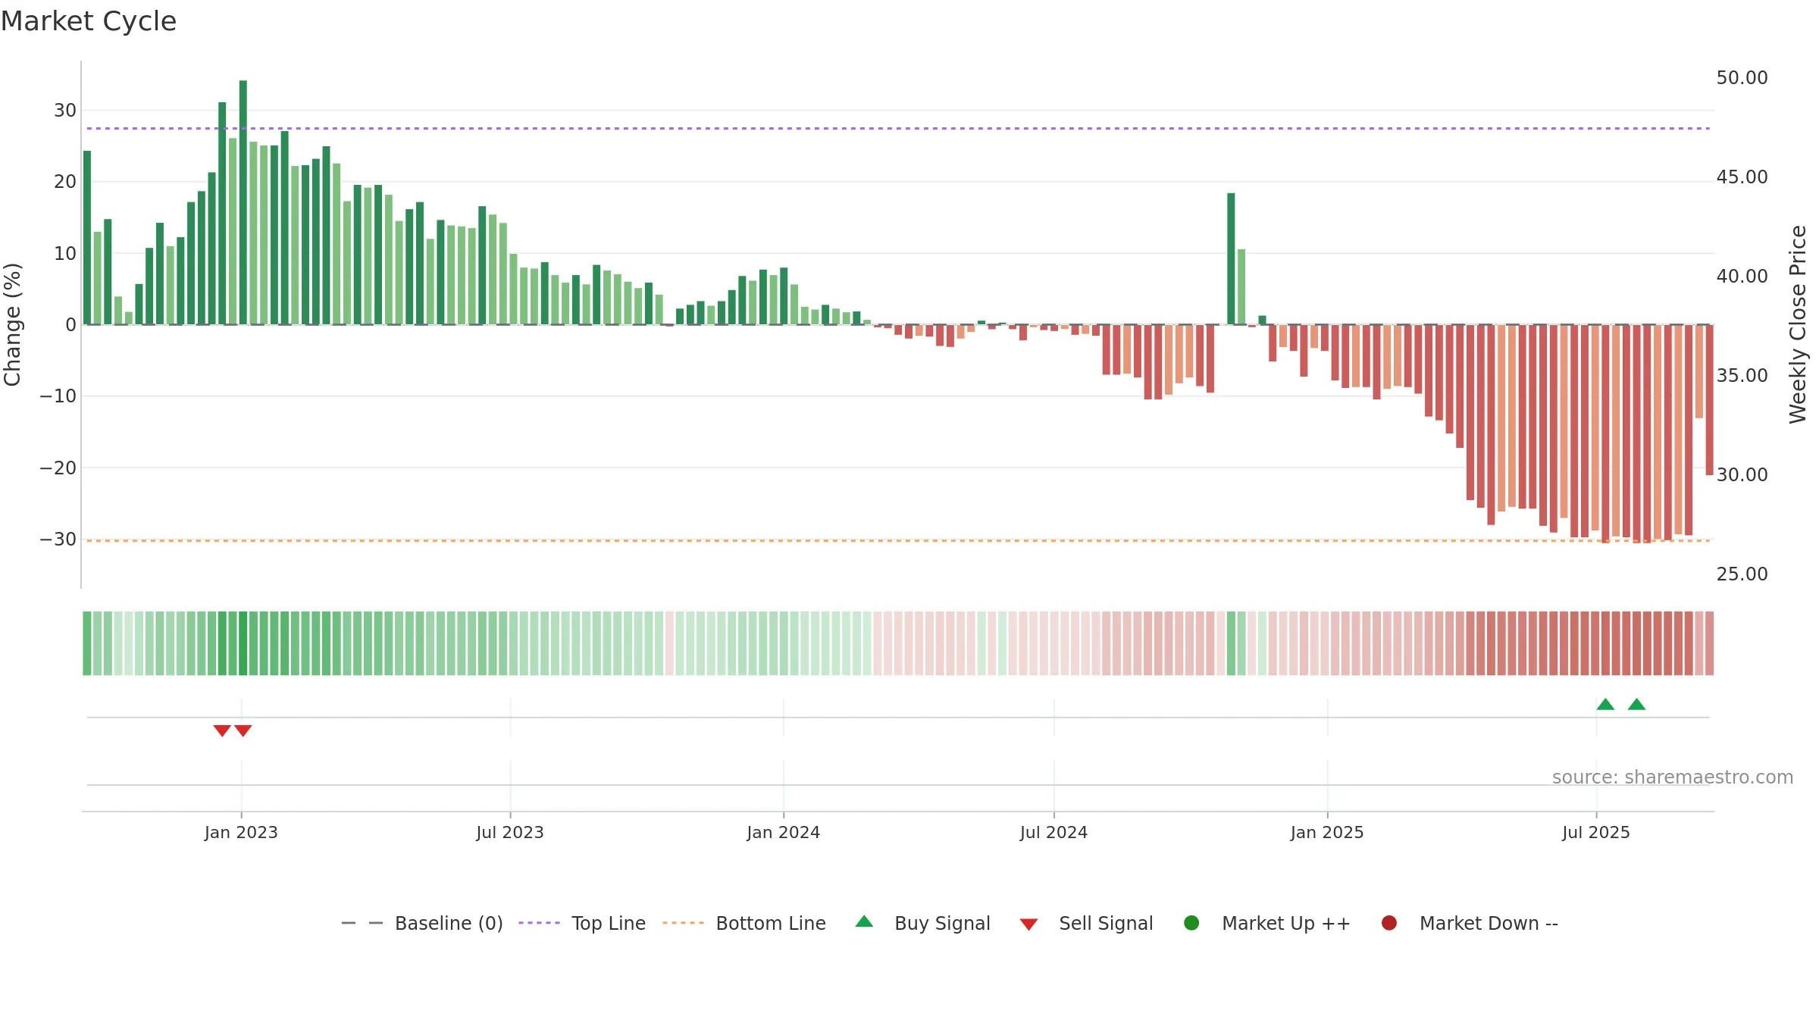Click the dark red Market Down circle icon

pos(1389,923)
